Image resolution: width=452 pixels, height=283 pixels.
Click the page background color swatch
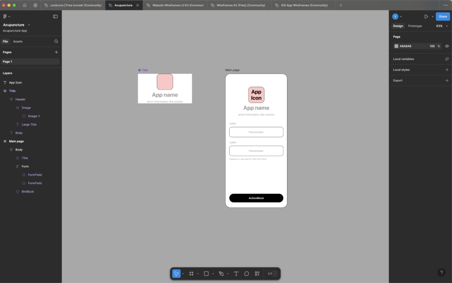click(396, 46)
